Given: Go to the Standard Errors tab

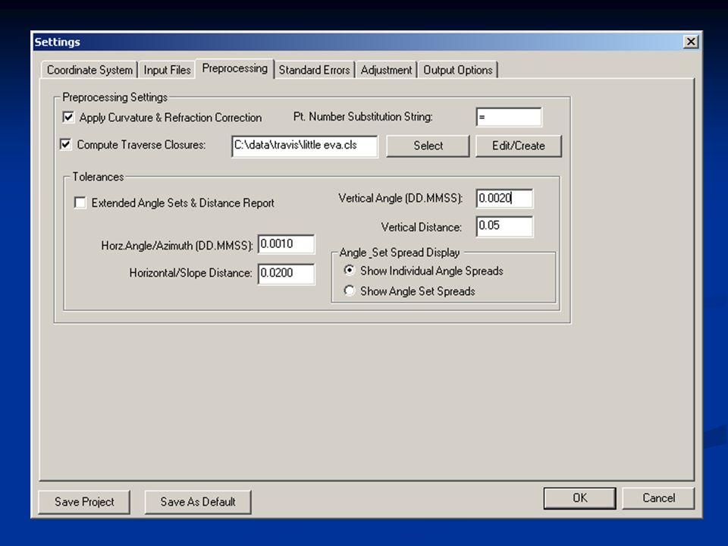Looking at the screenshot, I should (314, 70).
